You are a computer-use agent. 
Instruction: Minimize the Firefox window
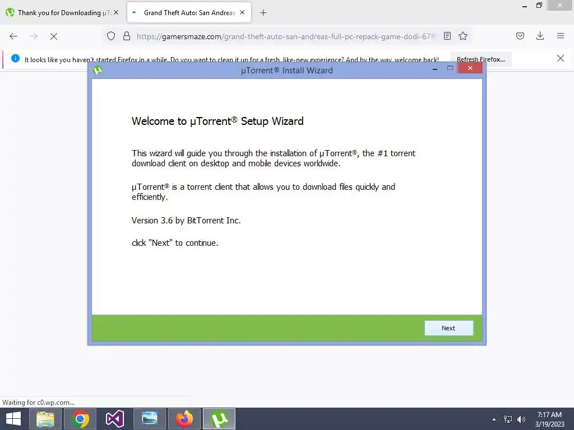click(525, 6)
